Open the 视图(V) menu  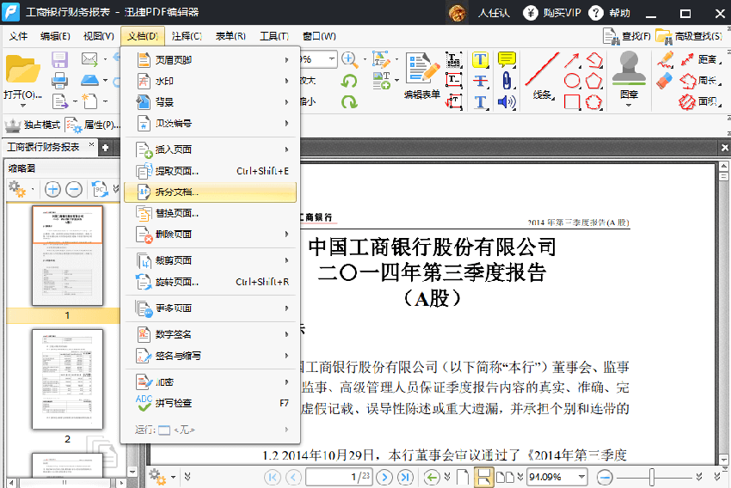[x=98, y=36]
